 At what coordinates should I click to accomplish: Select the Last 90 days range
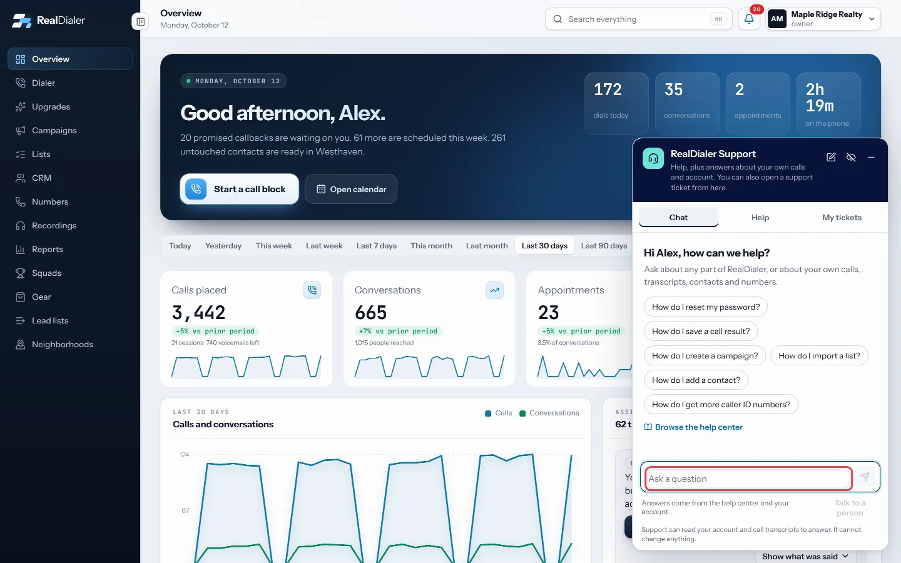click(604, 246)
